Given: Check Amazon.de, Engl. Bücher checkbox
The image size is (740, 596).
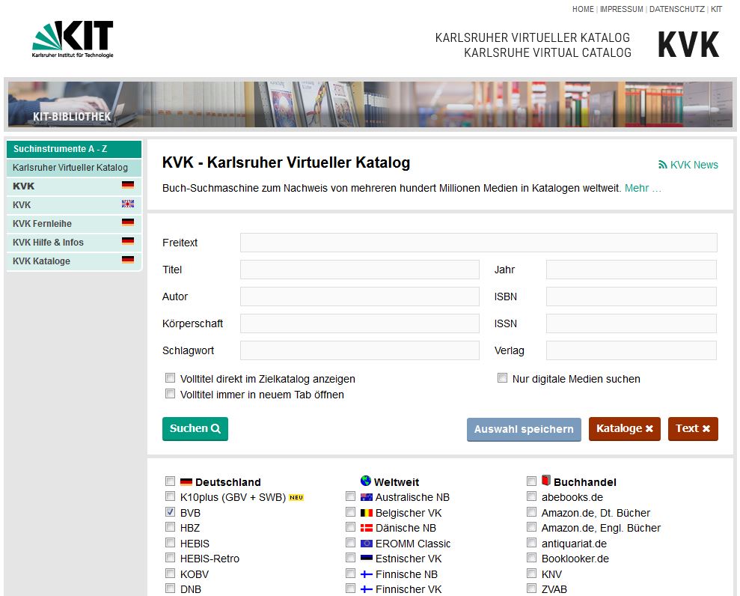Looking at the screenshot, I should click(531, 527).
